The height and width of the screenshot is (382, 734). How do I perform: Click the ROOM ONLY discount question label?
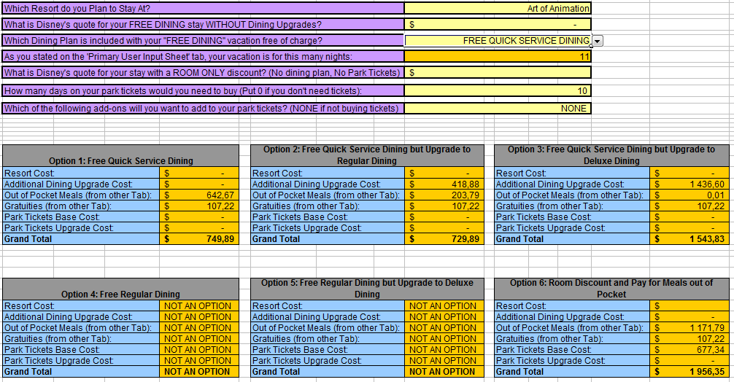203,72
